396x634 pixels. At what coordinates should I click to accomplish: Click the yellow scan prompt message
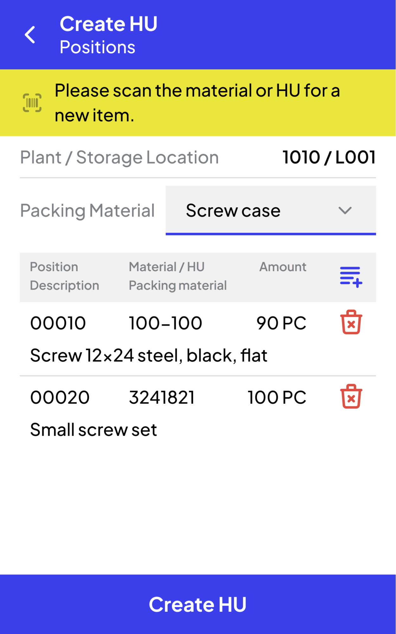197,103
